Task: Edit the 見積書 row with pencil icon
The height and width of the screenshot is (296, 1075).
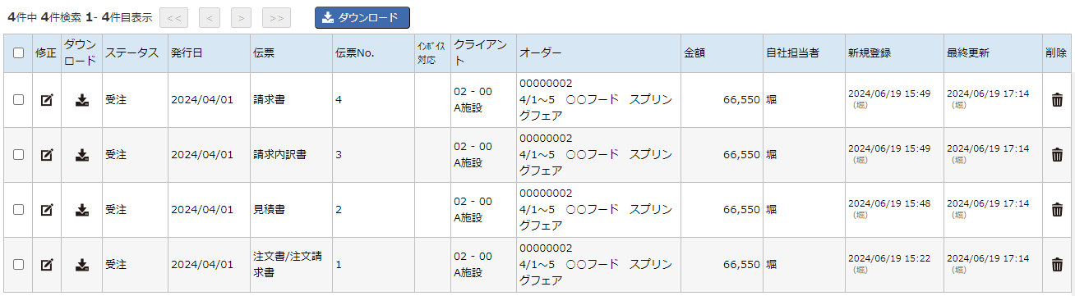Action: tap(47, 210)
